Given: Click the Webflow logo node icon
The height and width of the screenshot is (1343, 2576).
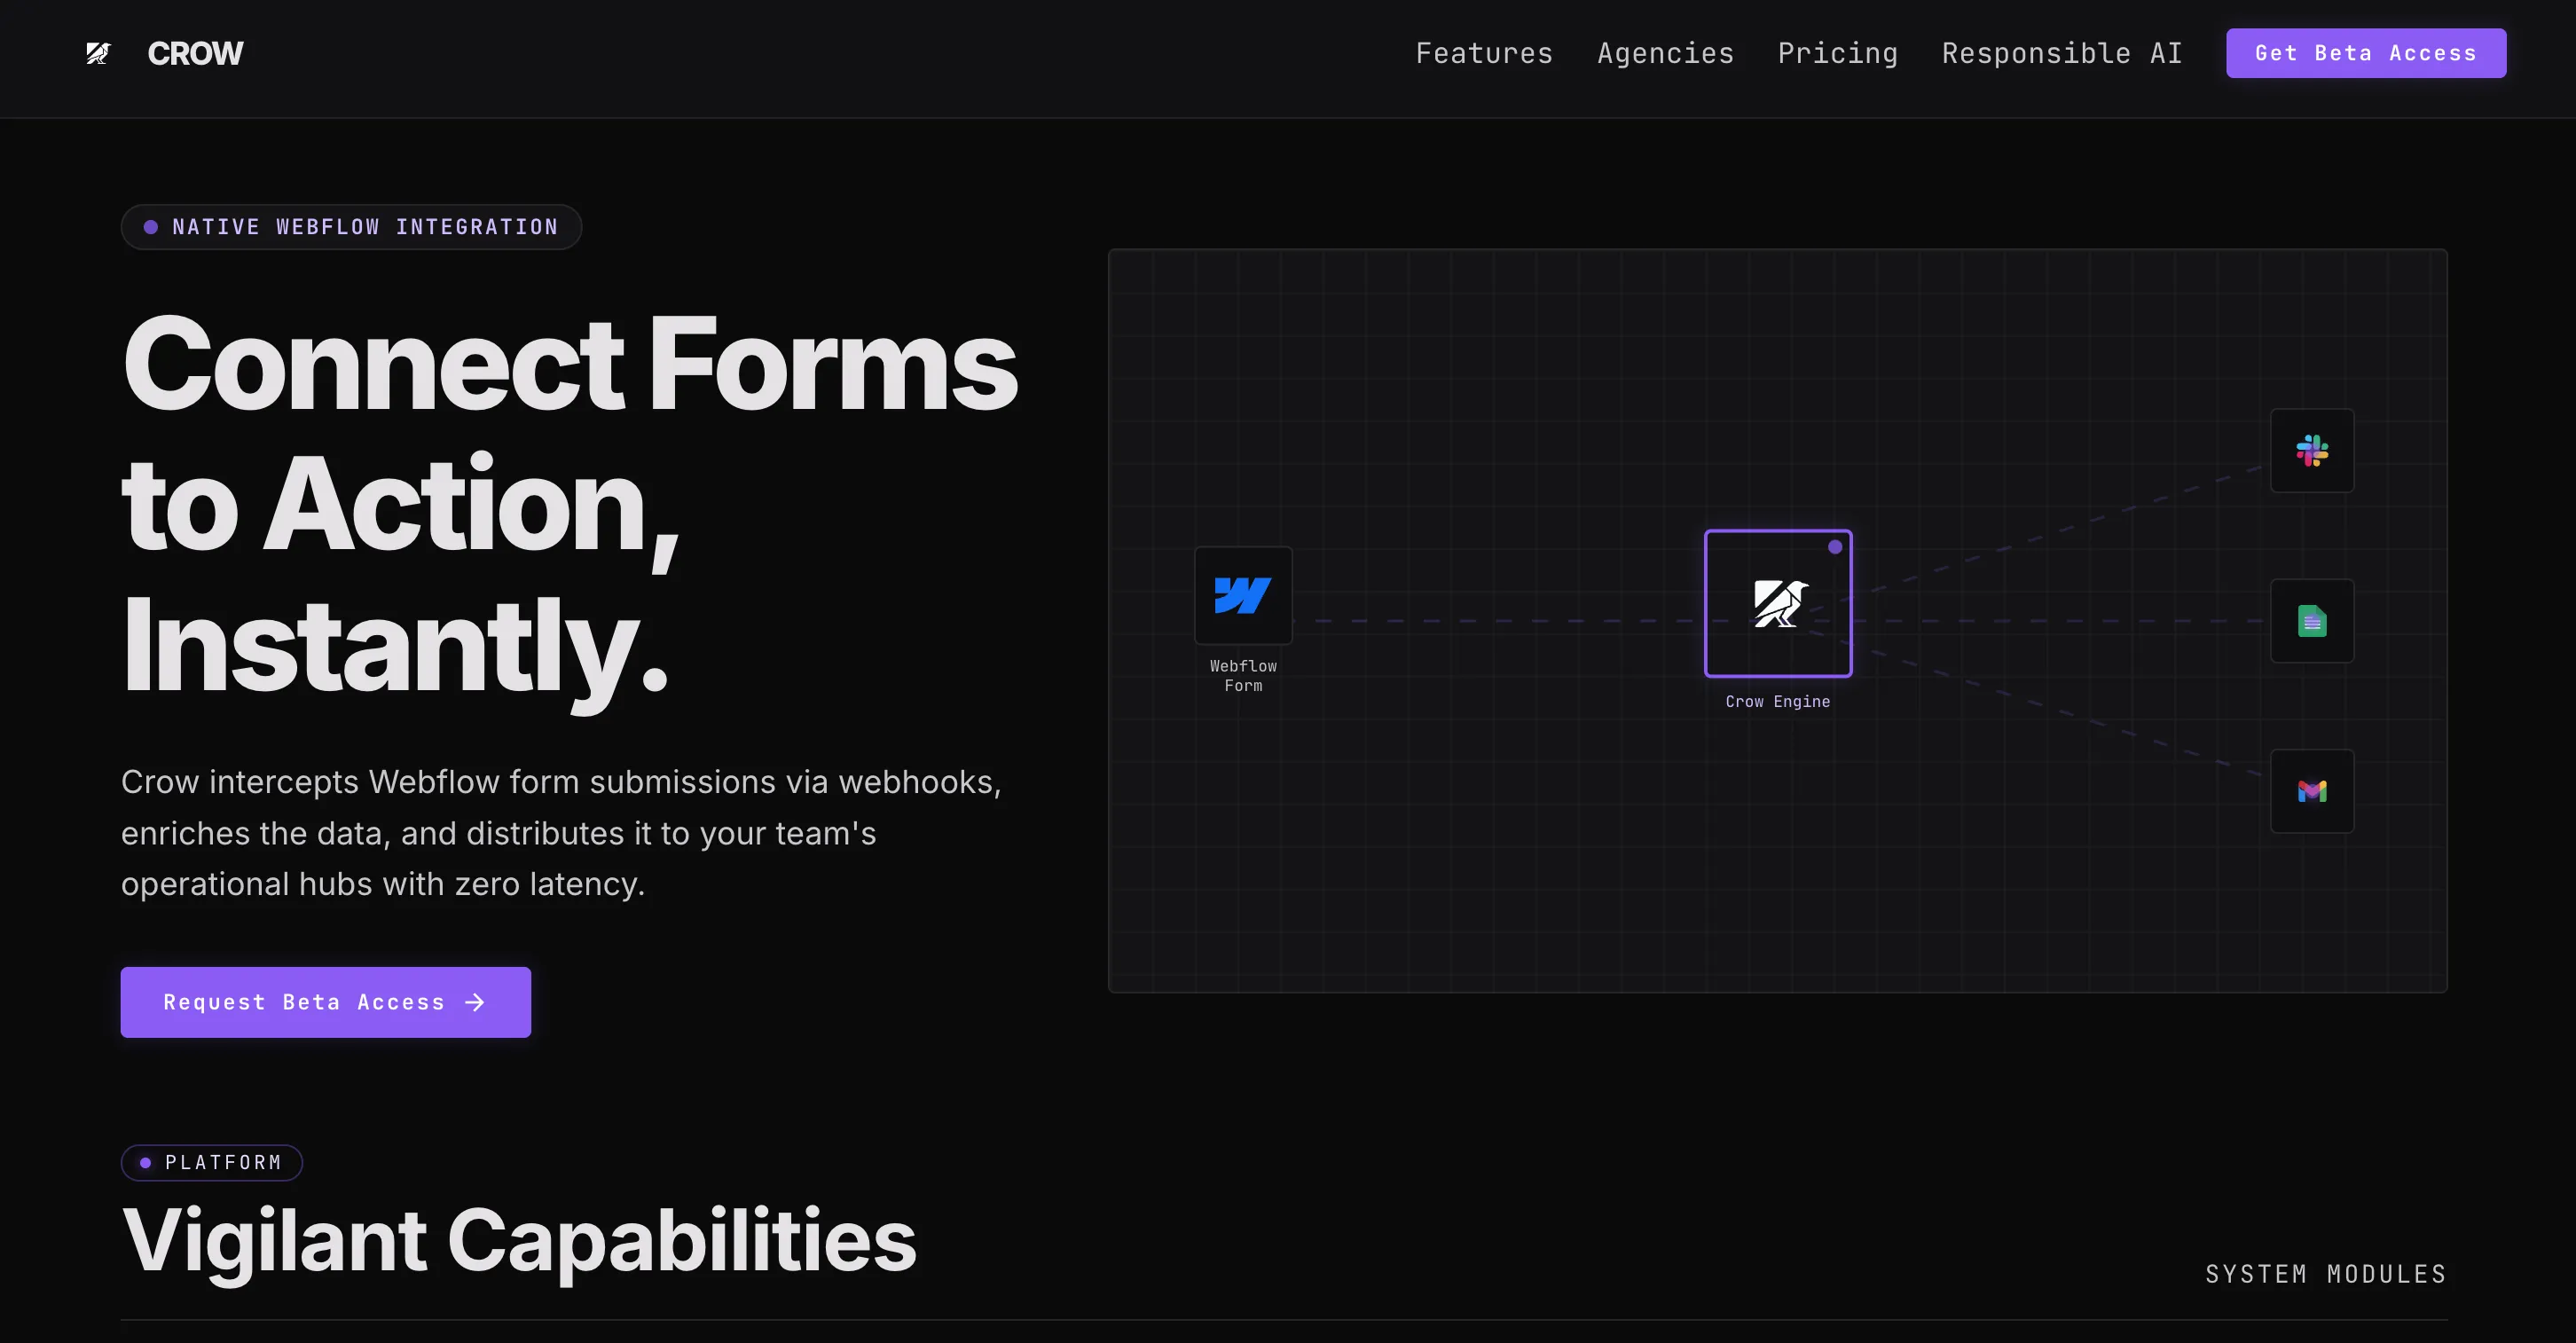Looking at the screenshot, I should point(1243,596).
